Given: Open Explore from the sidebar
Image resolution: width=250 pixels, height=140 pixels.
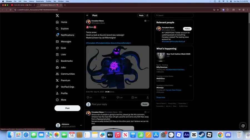Looking at the screenshot, I should (x=62, y=28).
